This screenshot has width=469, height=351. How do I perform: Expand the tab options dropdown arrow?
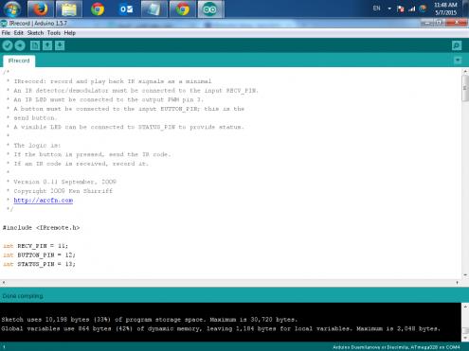(458, 61)
